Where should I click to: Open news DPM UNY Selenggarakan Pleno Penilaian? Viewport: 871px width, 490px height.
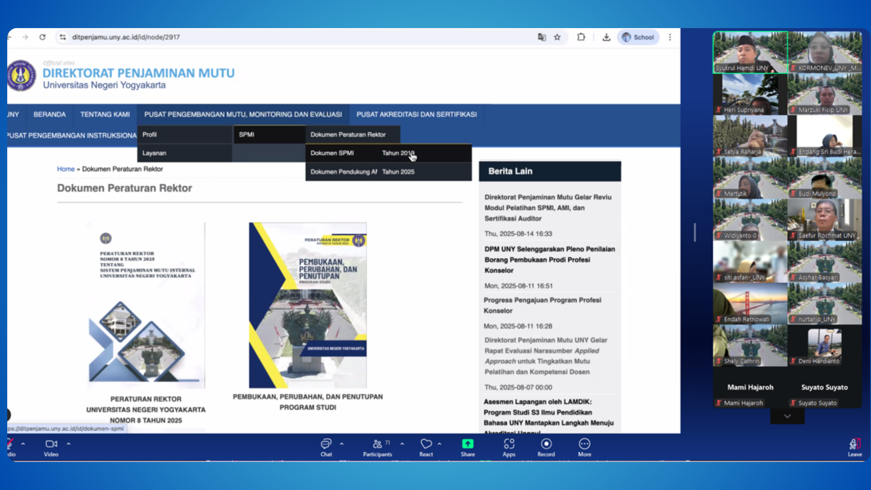tap(550, 260)
